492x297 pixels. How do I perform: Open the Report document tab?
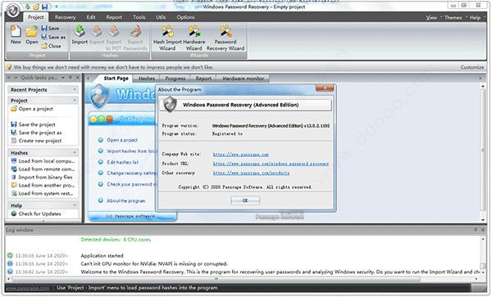pos(203,79)
